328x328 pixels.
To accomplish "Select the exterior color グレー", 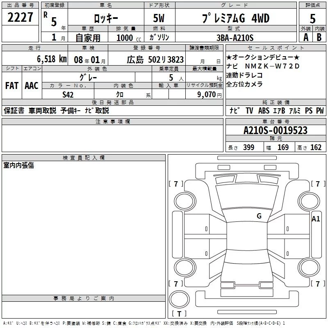I will tap(88, 77).
